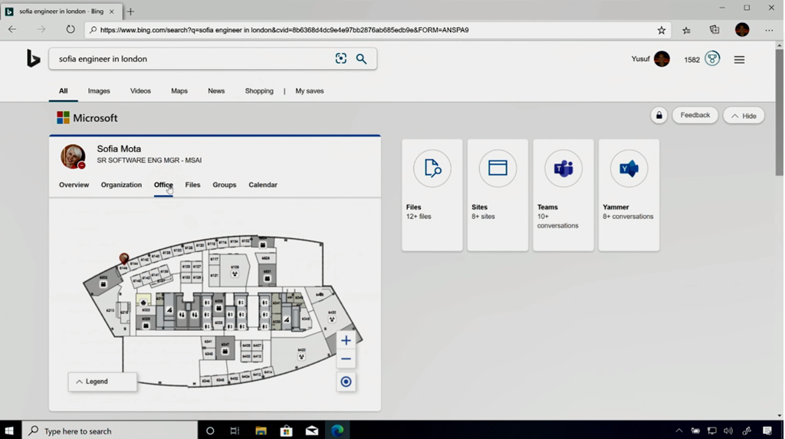Zoom out on the floor map

tap(346, 359)
